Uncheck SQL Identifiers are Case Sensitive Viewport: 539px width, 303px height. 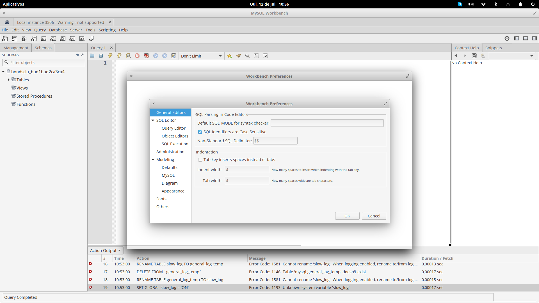(x=200, y=132)
